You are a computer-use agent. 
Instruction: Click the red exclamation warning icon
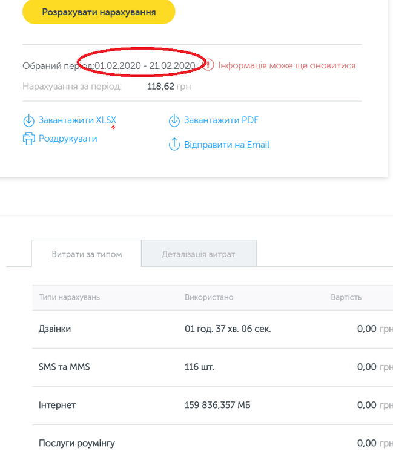pyautogui.click(x=208, y=65)
